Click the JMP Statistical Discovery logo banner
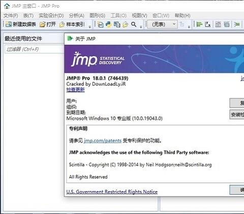The image size is (244, 214). [x=154, y=59]
